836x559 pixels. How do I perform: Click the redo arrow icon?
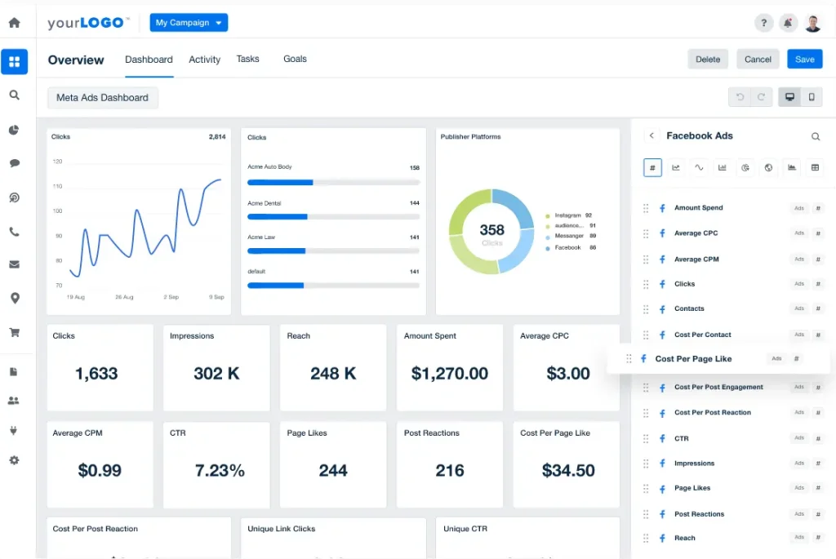click(762, 97)
